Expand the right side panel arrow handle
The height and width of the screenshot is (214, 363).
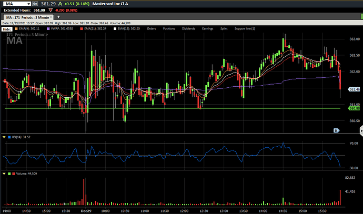click(361, 131)
